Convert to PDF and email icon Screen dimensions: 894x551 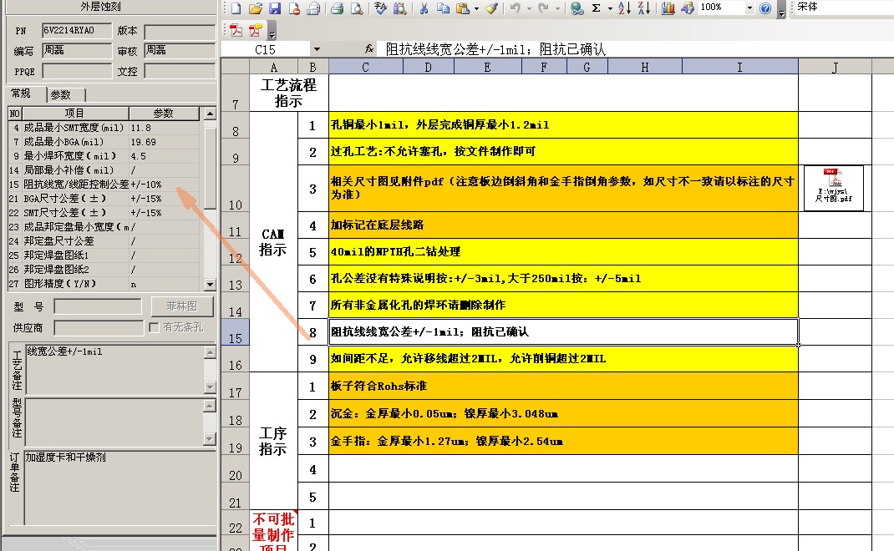click(256, 29)
